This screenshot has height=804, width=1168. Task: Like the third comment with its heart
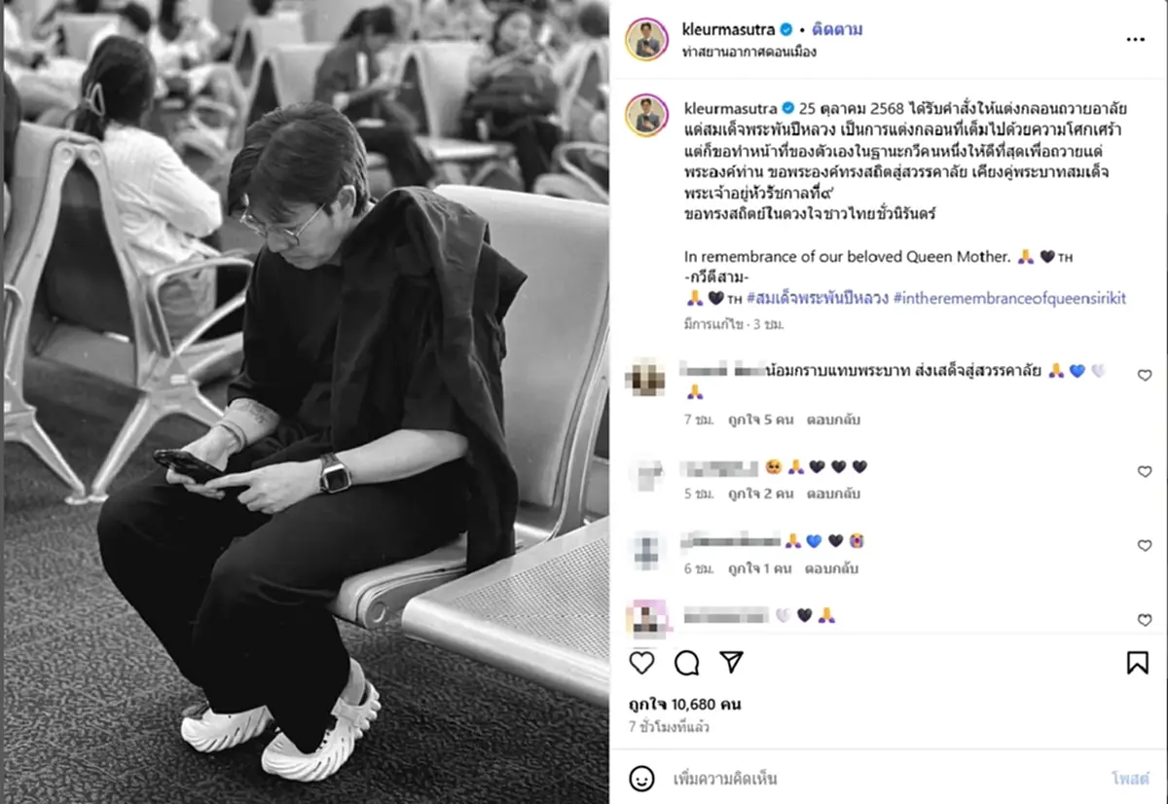[1145, 545]
